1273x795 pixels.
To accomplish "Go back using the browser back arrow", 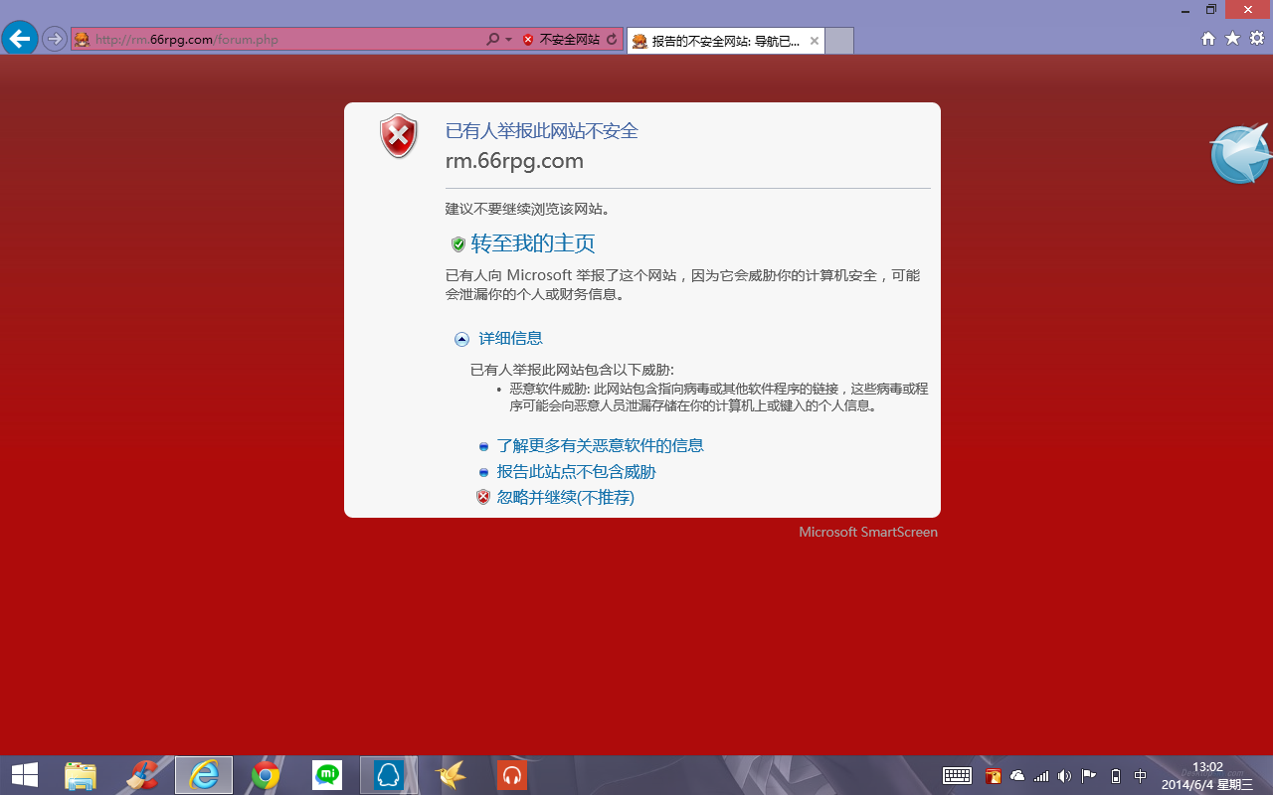I will 19,39.
